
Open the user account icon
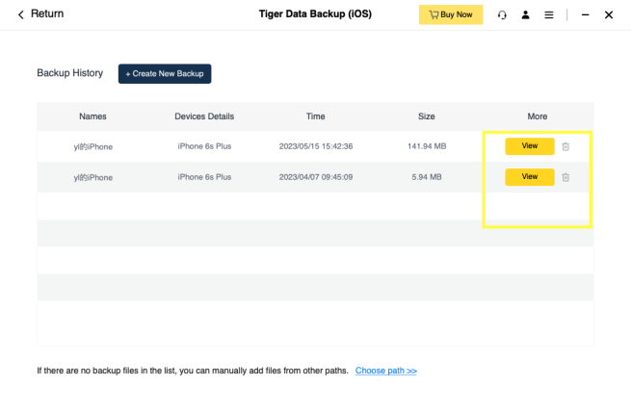525,15
